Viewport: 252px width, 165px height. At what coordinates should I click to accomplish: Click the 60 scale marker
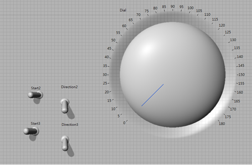[x=124, y=26]
